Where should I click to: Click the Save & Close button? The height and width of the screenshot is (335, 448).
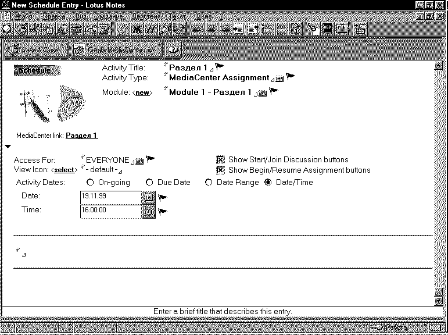pos(35,50)
